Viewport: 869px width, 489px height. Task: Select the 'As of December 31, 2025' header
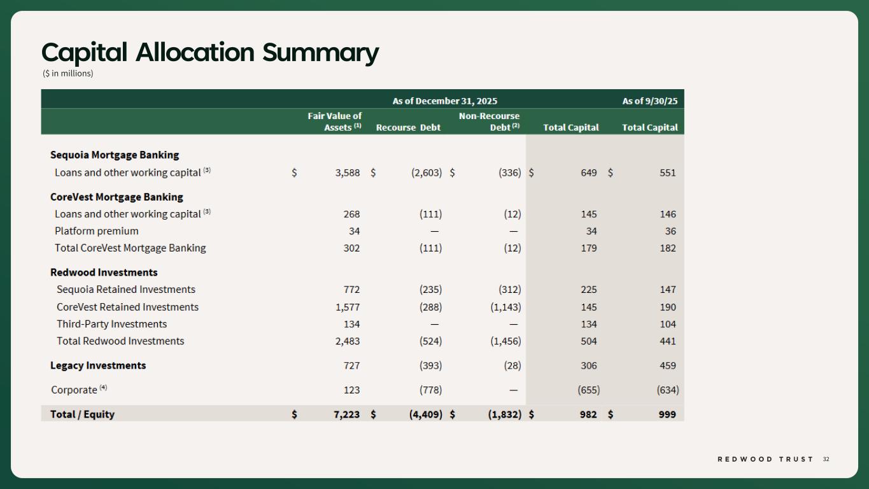coord(444,101)
